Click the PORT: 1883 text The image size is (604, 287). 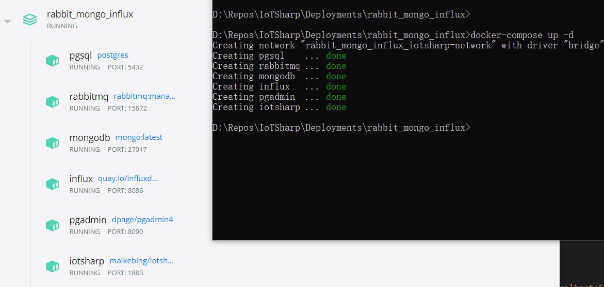(125, 273)
